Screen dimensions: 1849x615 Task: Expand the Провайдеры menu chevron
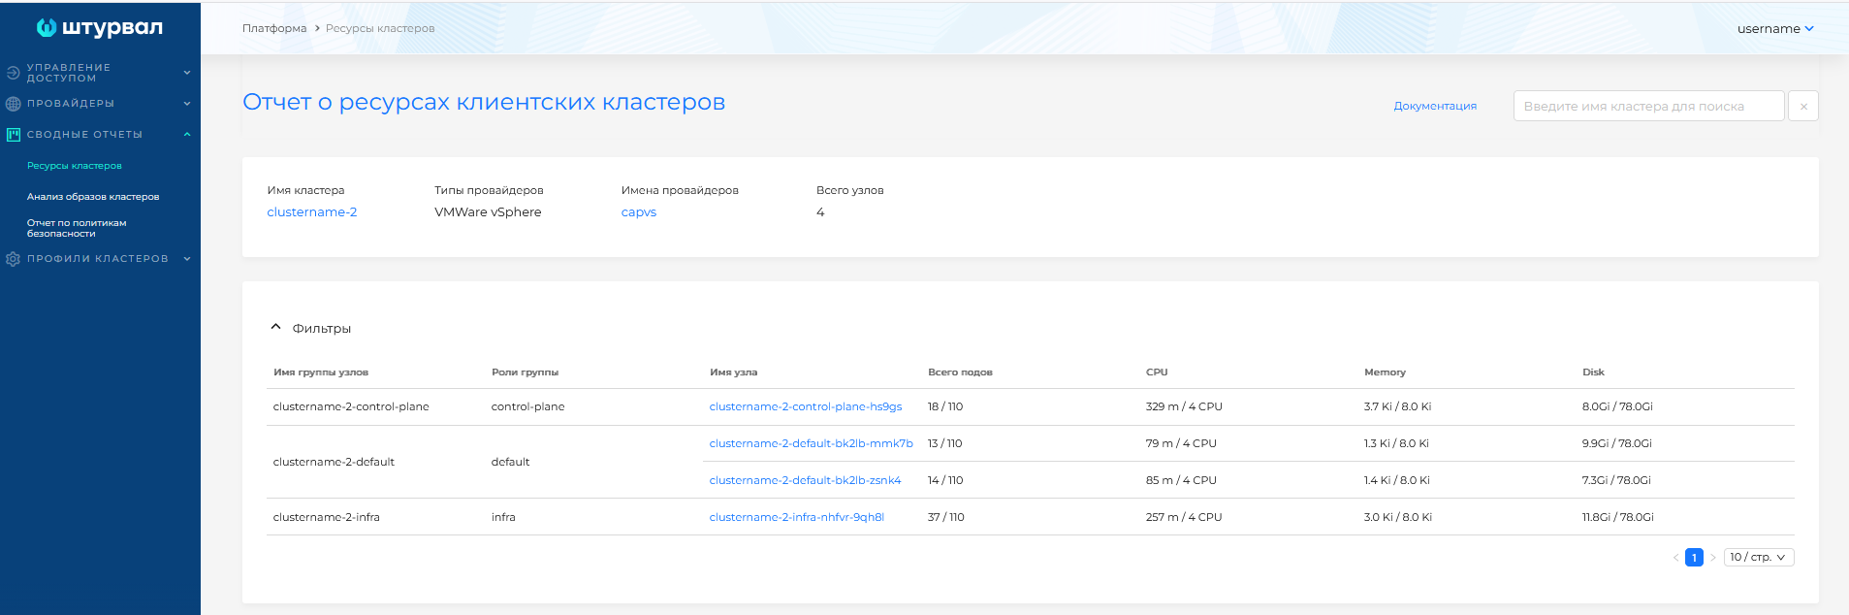pos(187,104)
